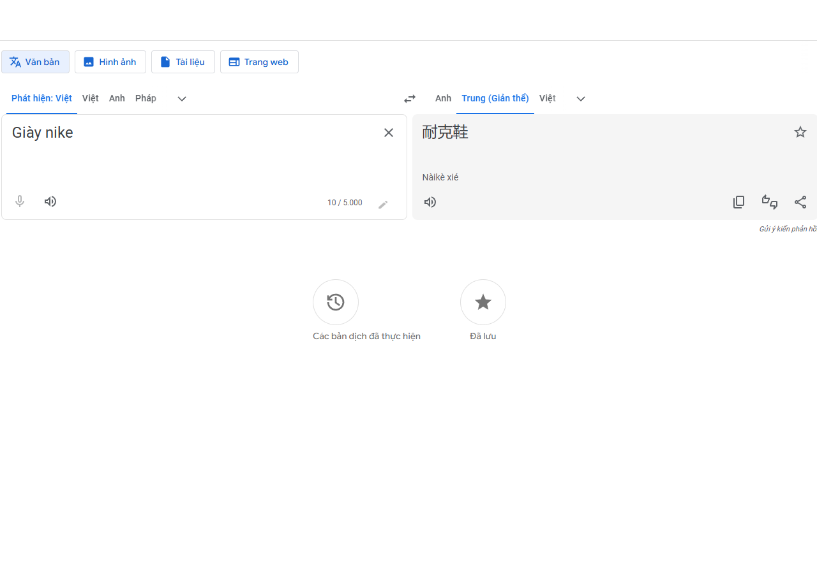The height and width of the screenshot is (561, 817).
Task: Click the Các bản dịch đã thực hiện label
Action: tap(366, 336)
